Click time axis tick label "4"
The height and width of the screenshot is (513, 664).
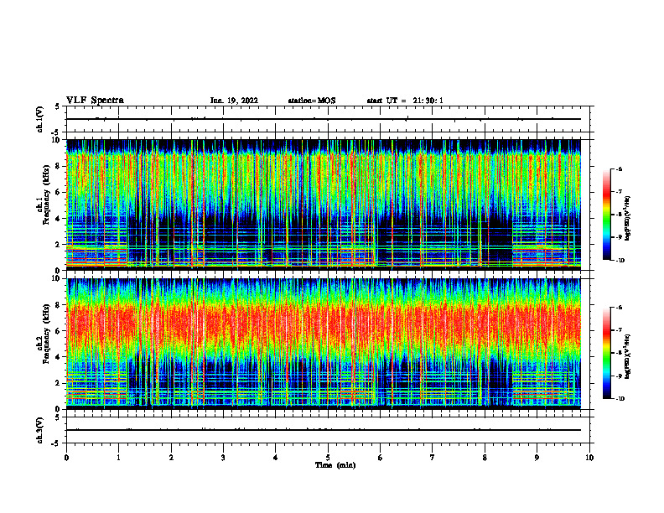[275, 458]
